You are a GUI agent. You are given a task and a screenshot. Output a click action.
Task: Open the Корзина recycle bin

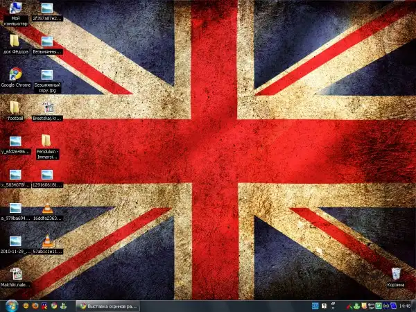pyautogui.click(x=396, y=275)
